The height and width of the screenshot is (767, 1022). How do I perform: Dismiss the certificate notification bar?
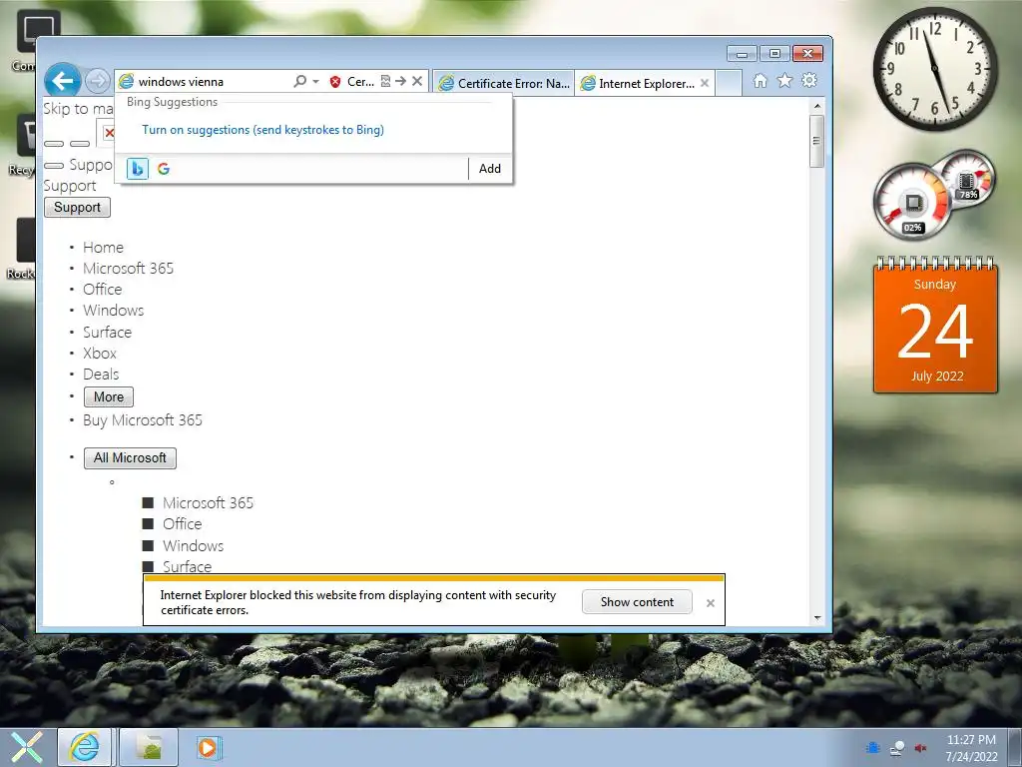711,603
